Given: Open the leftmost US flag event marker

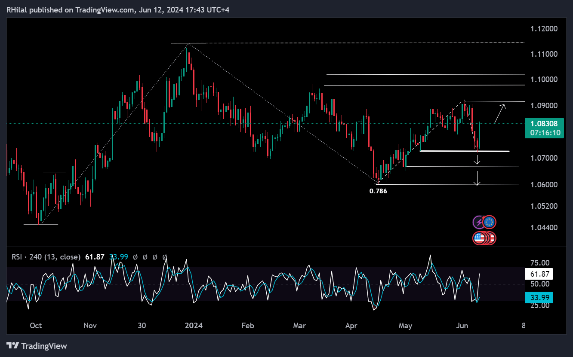Looking at the screenshot, I should click(x=479, y=238).
